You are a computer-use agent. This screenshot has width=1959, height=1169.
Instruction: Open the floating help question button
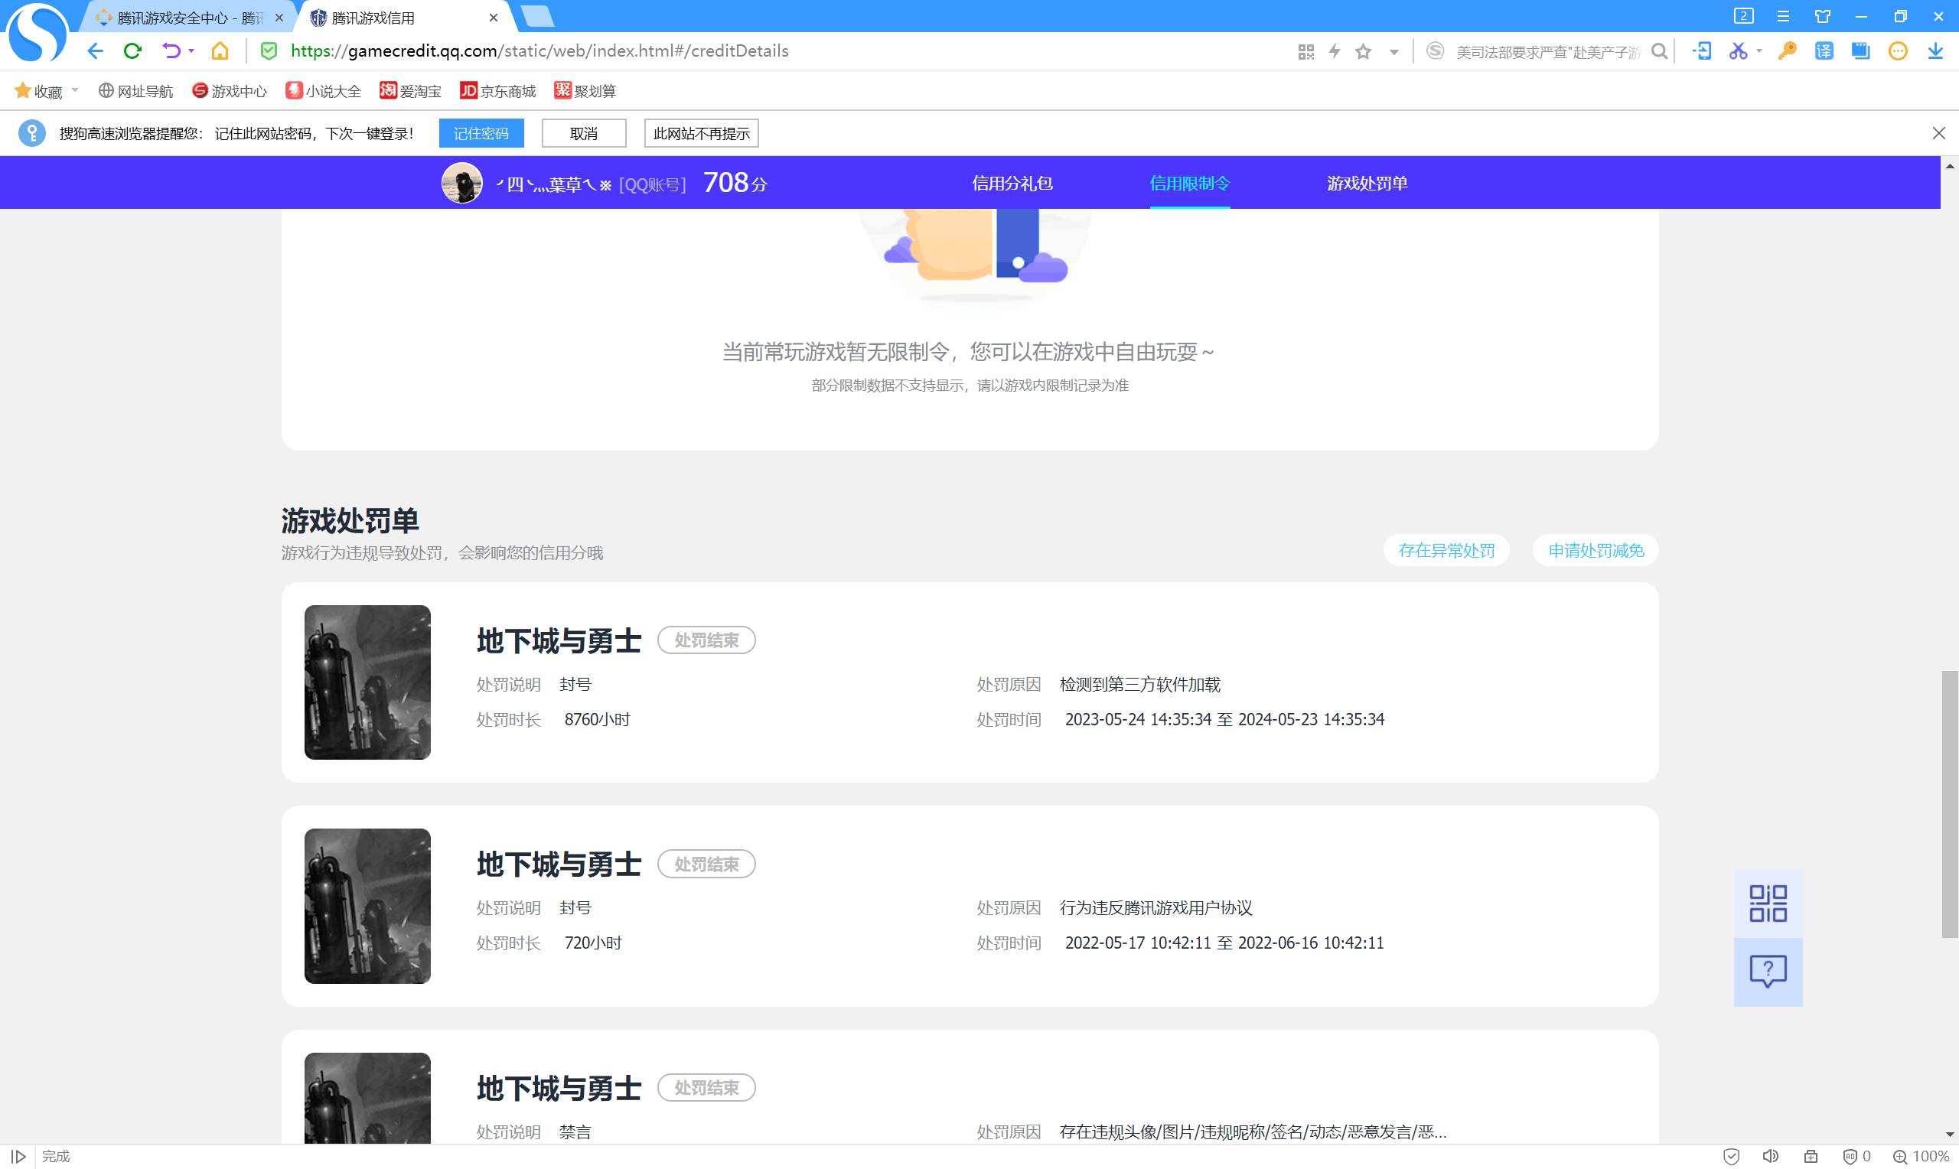[x=1768, y=972]
